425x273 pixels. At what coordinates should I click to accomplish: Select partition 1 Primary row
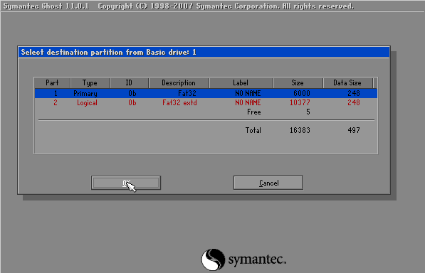(x=206, y=93)
